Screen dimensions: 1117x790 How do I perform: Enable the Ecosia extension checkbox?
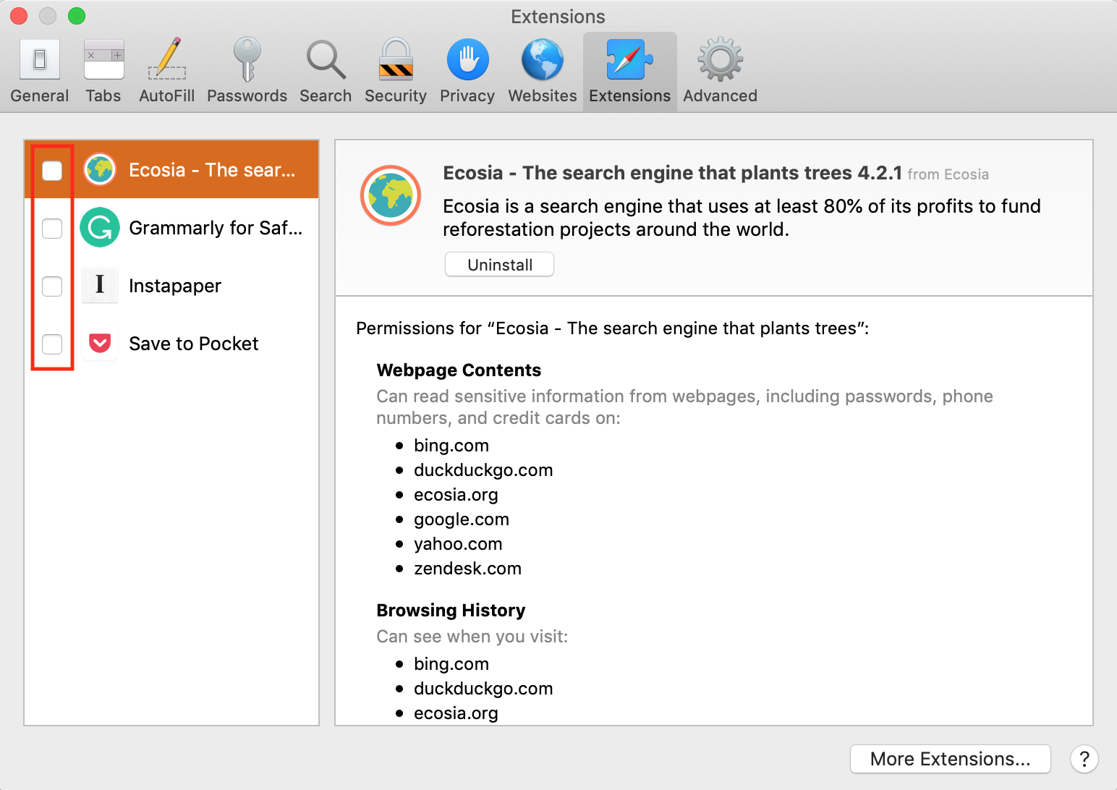tap(52, 170)
